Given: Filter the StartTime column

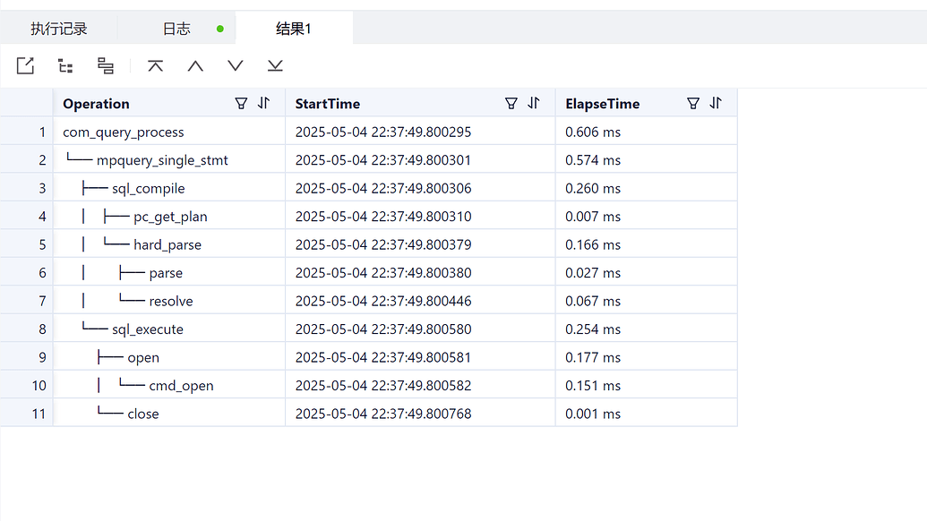Looking at the screenshot, I should [x=511, y=103].
